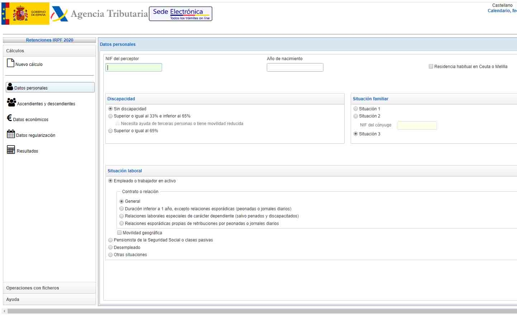Open the Sede Electrónica link
The image size is (517, 321).
tap(180, 14)
